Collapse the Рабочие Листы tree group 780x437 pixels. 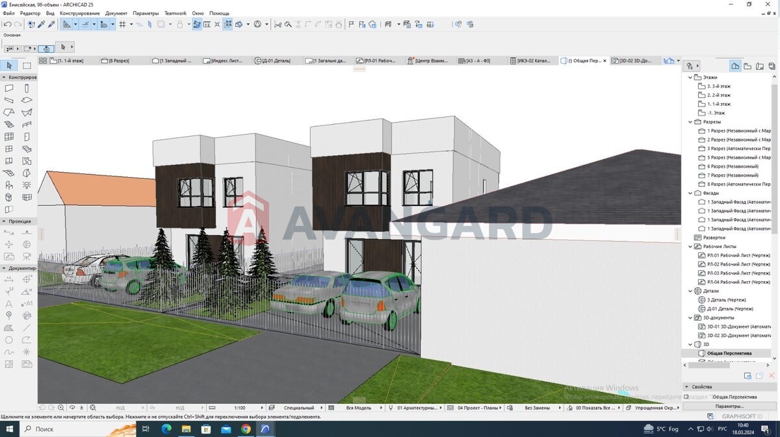690,247
